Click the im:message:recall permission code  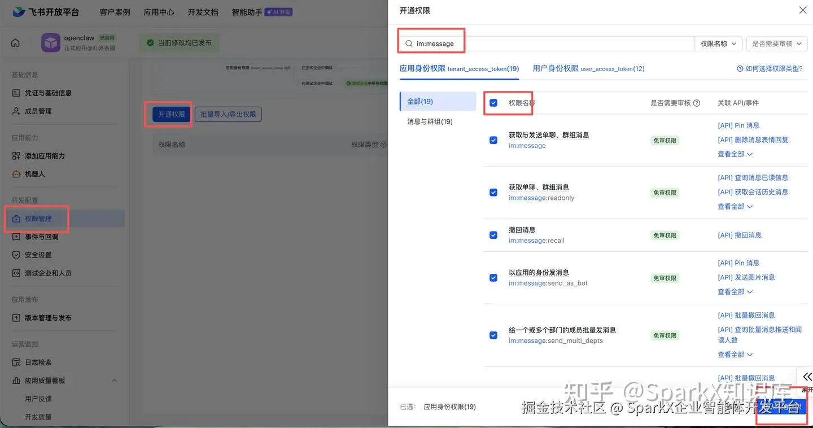536,241
